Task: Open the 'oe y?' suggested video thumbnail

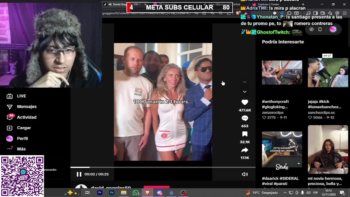Action: point(328,73)
